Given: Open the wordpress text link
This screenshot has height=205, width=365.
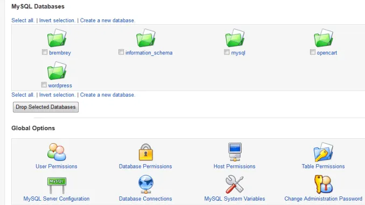Looking at the screenshot, I should tap(60, 86).
